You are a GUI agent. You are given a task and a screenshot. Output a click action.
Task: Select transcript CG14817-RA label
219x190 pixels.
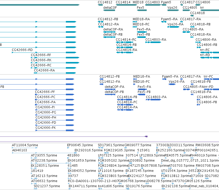(190, 19)
